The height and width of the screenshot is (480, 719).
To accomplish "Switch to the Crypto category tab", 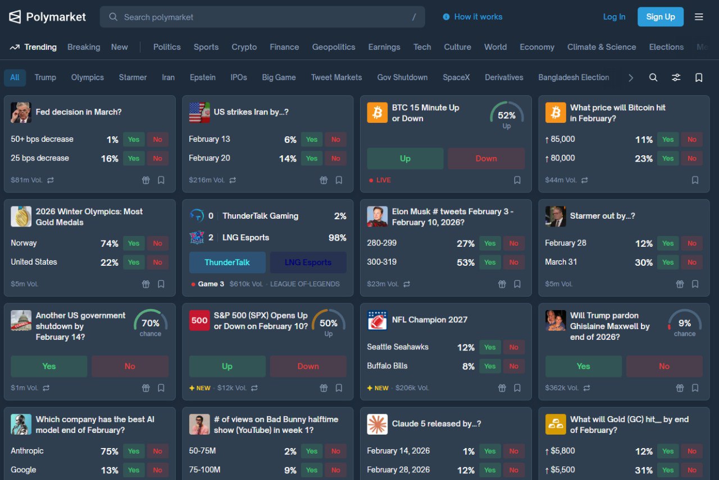I will pyautogui.click(x=244, y=47).
